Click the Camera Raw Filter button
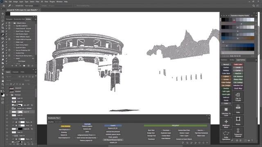 pyautogui.click(x=184, y=130)
